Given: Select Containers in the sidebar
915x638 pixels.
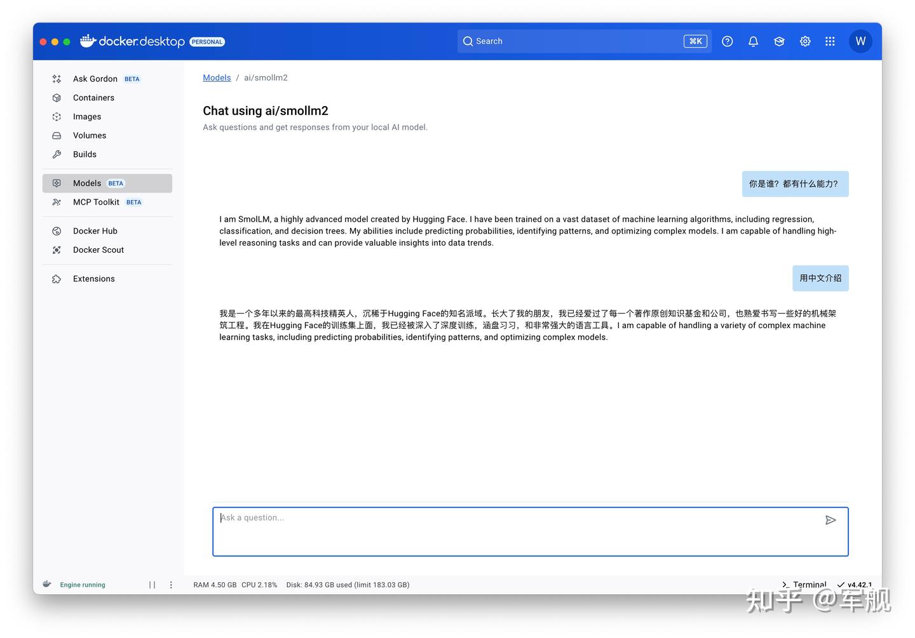Looking at the screenshot, I should (93, 98).
